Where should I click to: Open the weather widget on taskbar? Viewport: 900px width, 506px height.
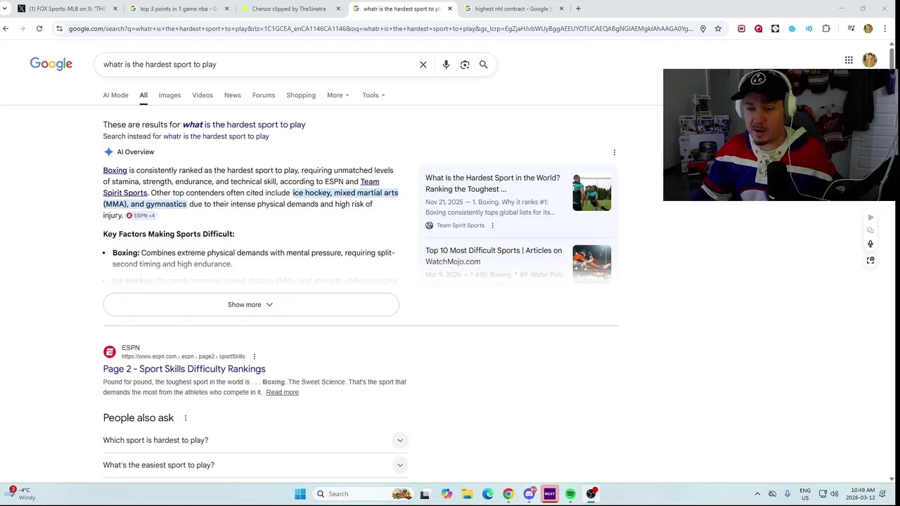click(21, 494)
